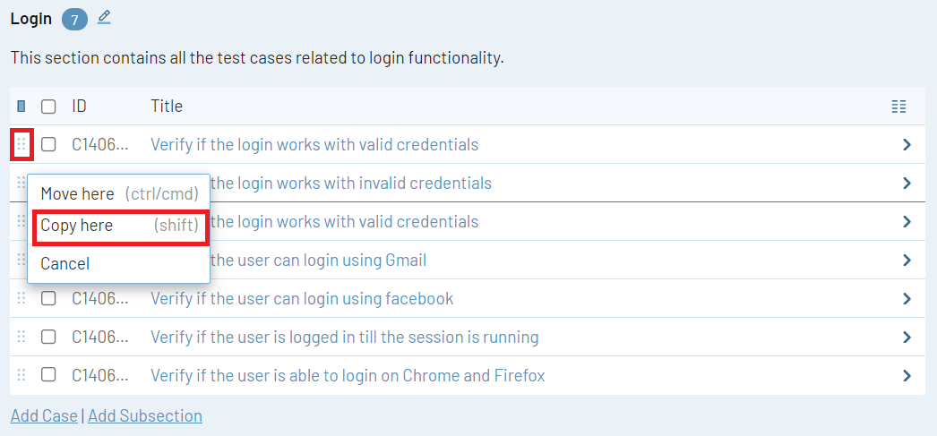
Task: Toggle the select-all checkbox in table header
Action: 48,107
